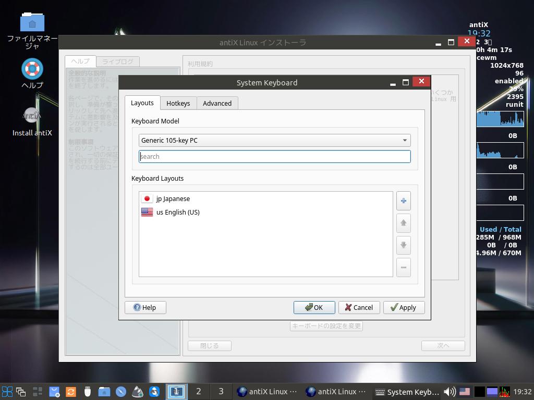The height and width of the screenshot is (400, 534).
Task: Launch the Install antiX desktop icon
Action: point(32,116)
